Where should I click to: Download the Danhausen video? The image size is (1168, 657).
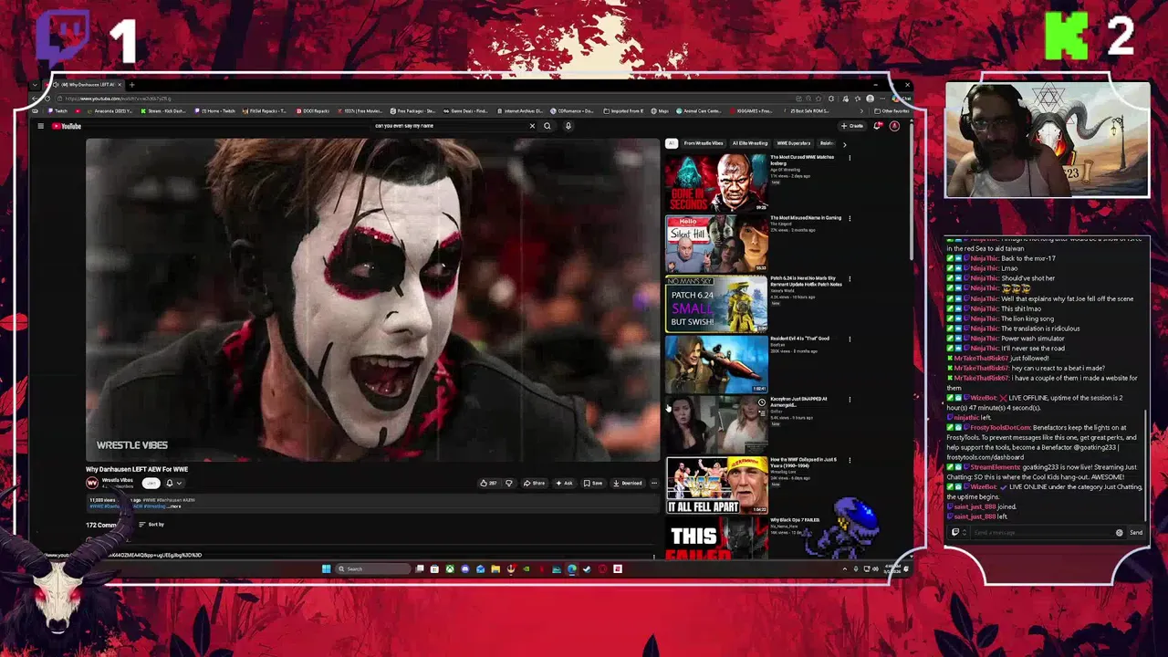point(628,483)
